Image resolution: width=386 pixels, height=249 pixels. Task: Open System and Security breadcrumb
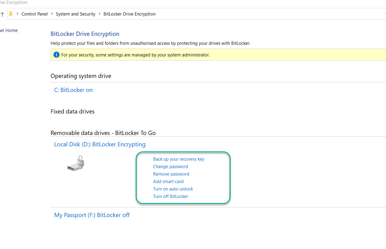(76, 14)
